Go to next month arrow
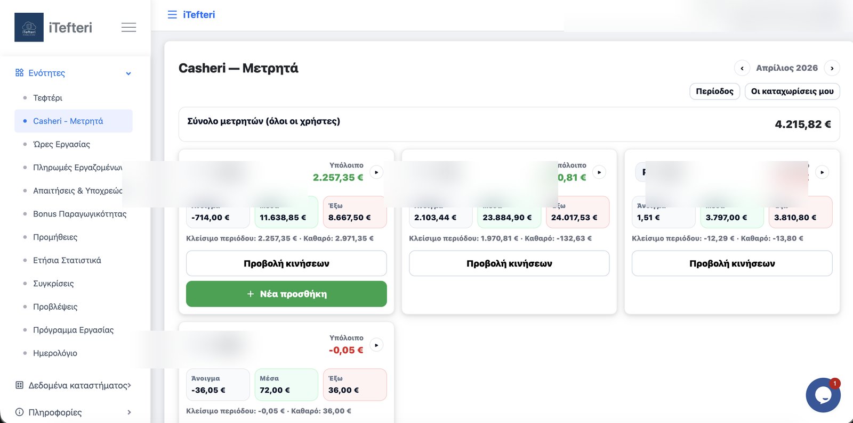The height and width of the screenshot is (423, 853). point(832,68)
